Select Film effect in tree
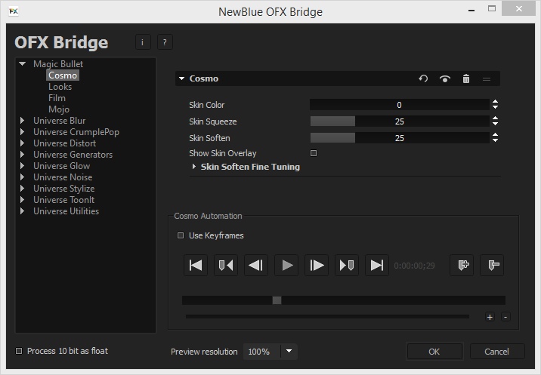 click(x=57, y=98)
